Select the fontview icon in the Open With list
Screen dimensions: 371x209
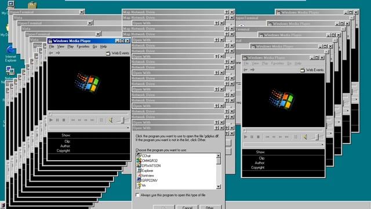tap(139, 175)
